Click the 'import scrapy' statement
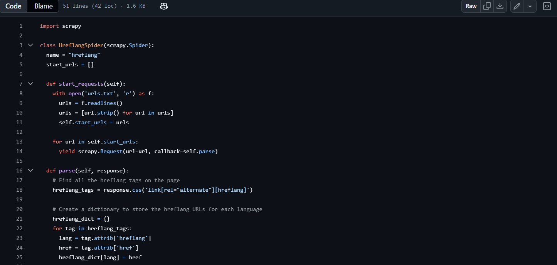This screenshot has width=557, height=265. [x=61, y=26]
